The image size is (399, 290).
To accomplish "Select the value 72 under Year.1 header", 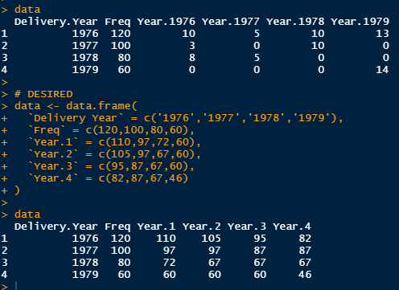I will [170, 263].
